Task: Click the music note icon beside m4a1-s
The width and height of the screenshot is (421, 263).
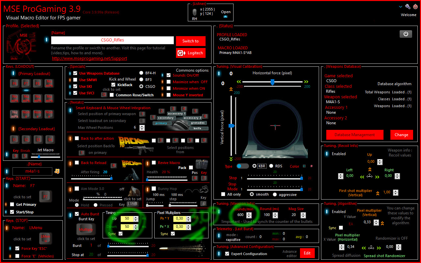Action: click(x=57, y=171)
